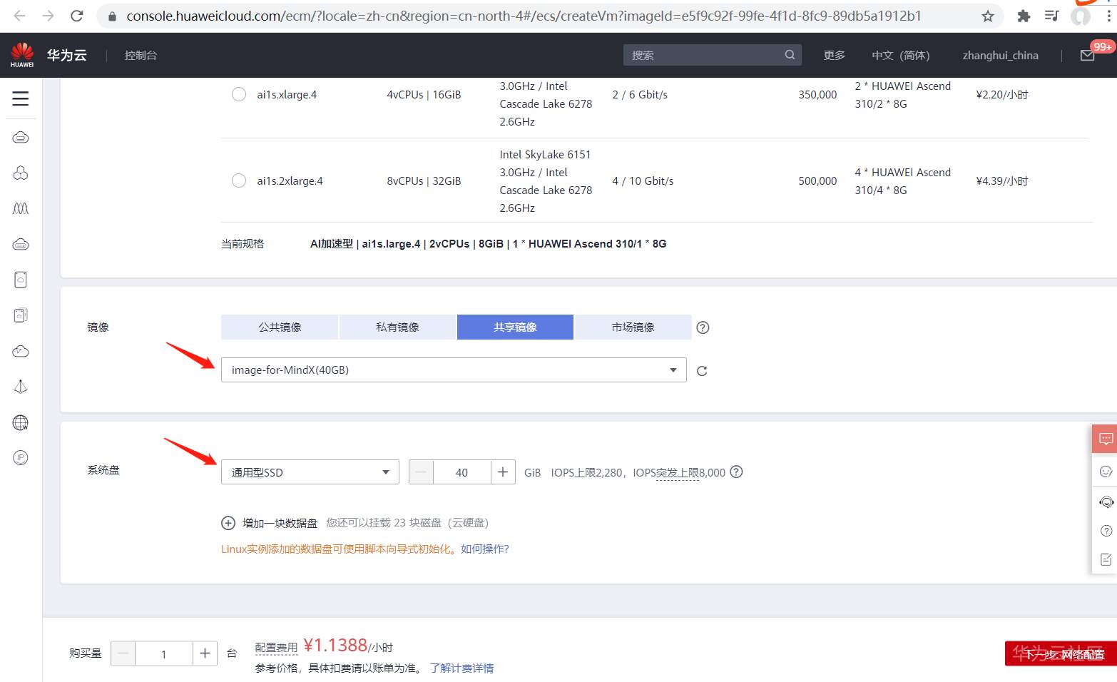Switch to the 公共镜像 tab
The height and width of the screenshot is (682, 1117).
tap(280, 327)
